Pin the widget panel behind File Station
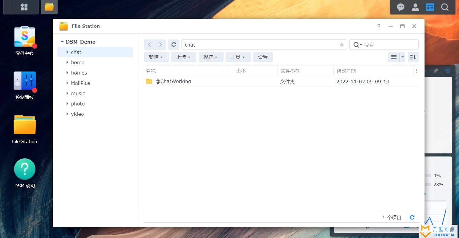459x238 pixels. tap(436, 71)
